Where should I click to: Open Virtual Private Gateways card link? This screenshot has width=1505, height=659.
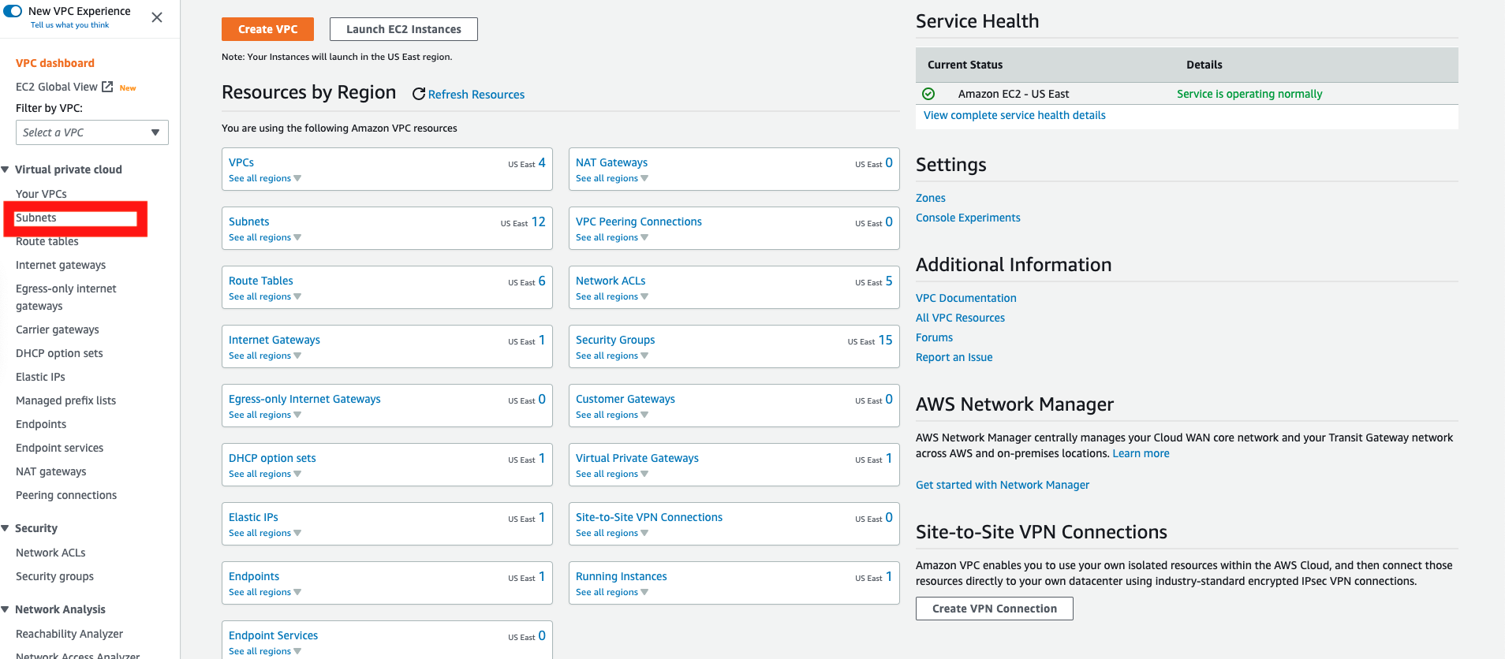click(x=637, y=458)
